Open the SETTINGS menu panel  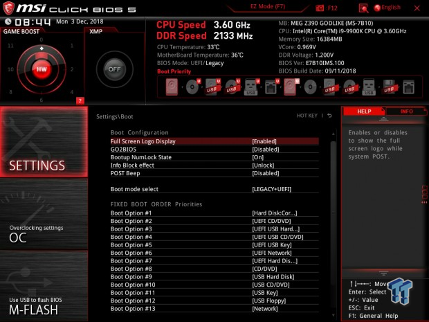(44, 141)
